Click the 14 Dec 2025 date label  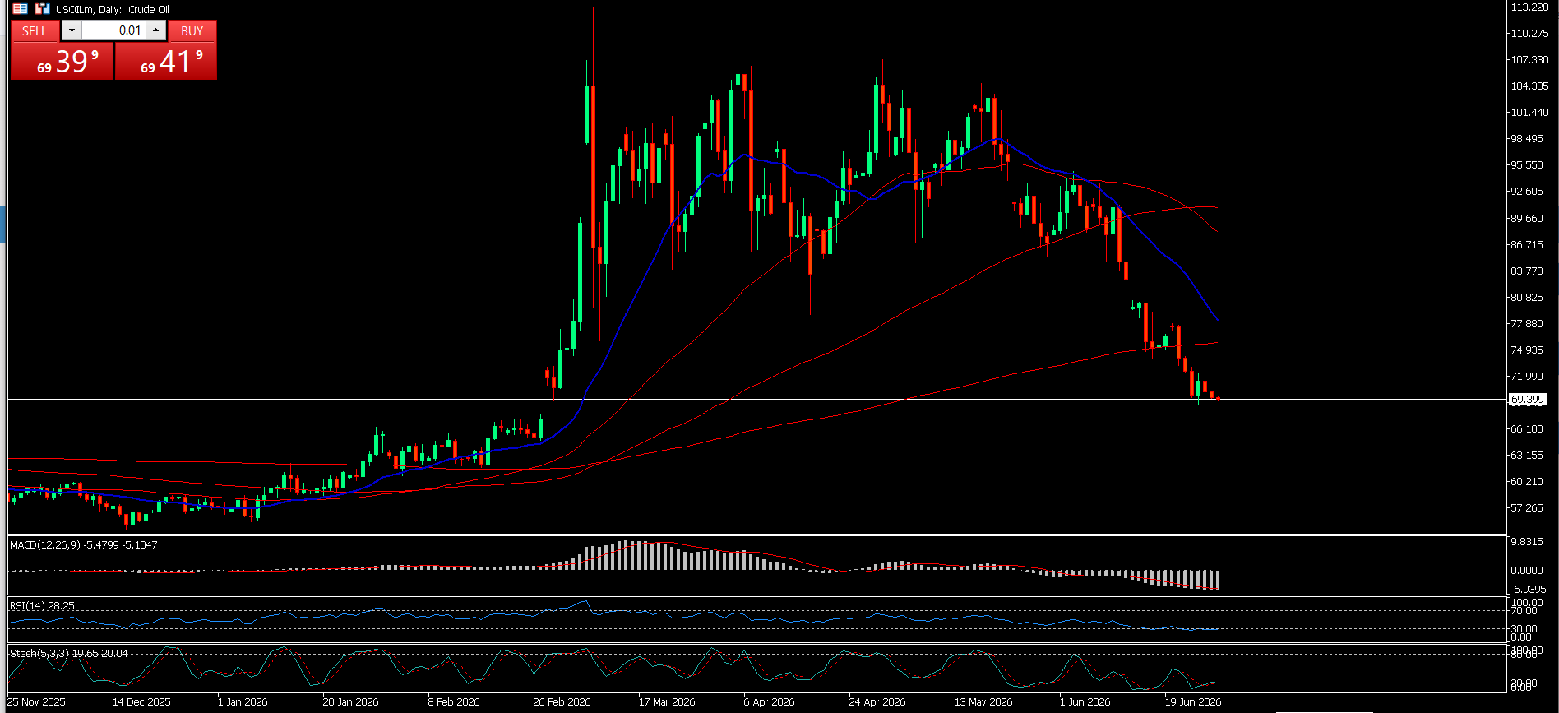click(141, 701)
